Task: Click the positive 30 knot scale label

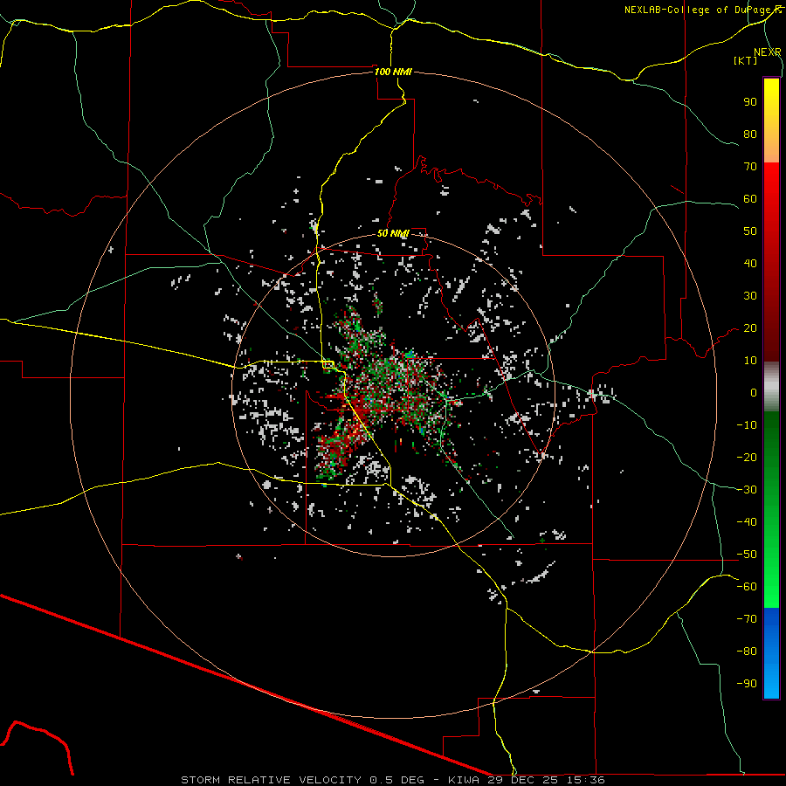Action: point(750,296)
